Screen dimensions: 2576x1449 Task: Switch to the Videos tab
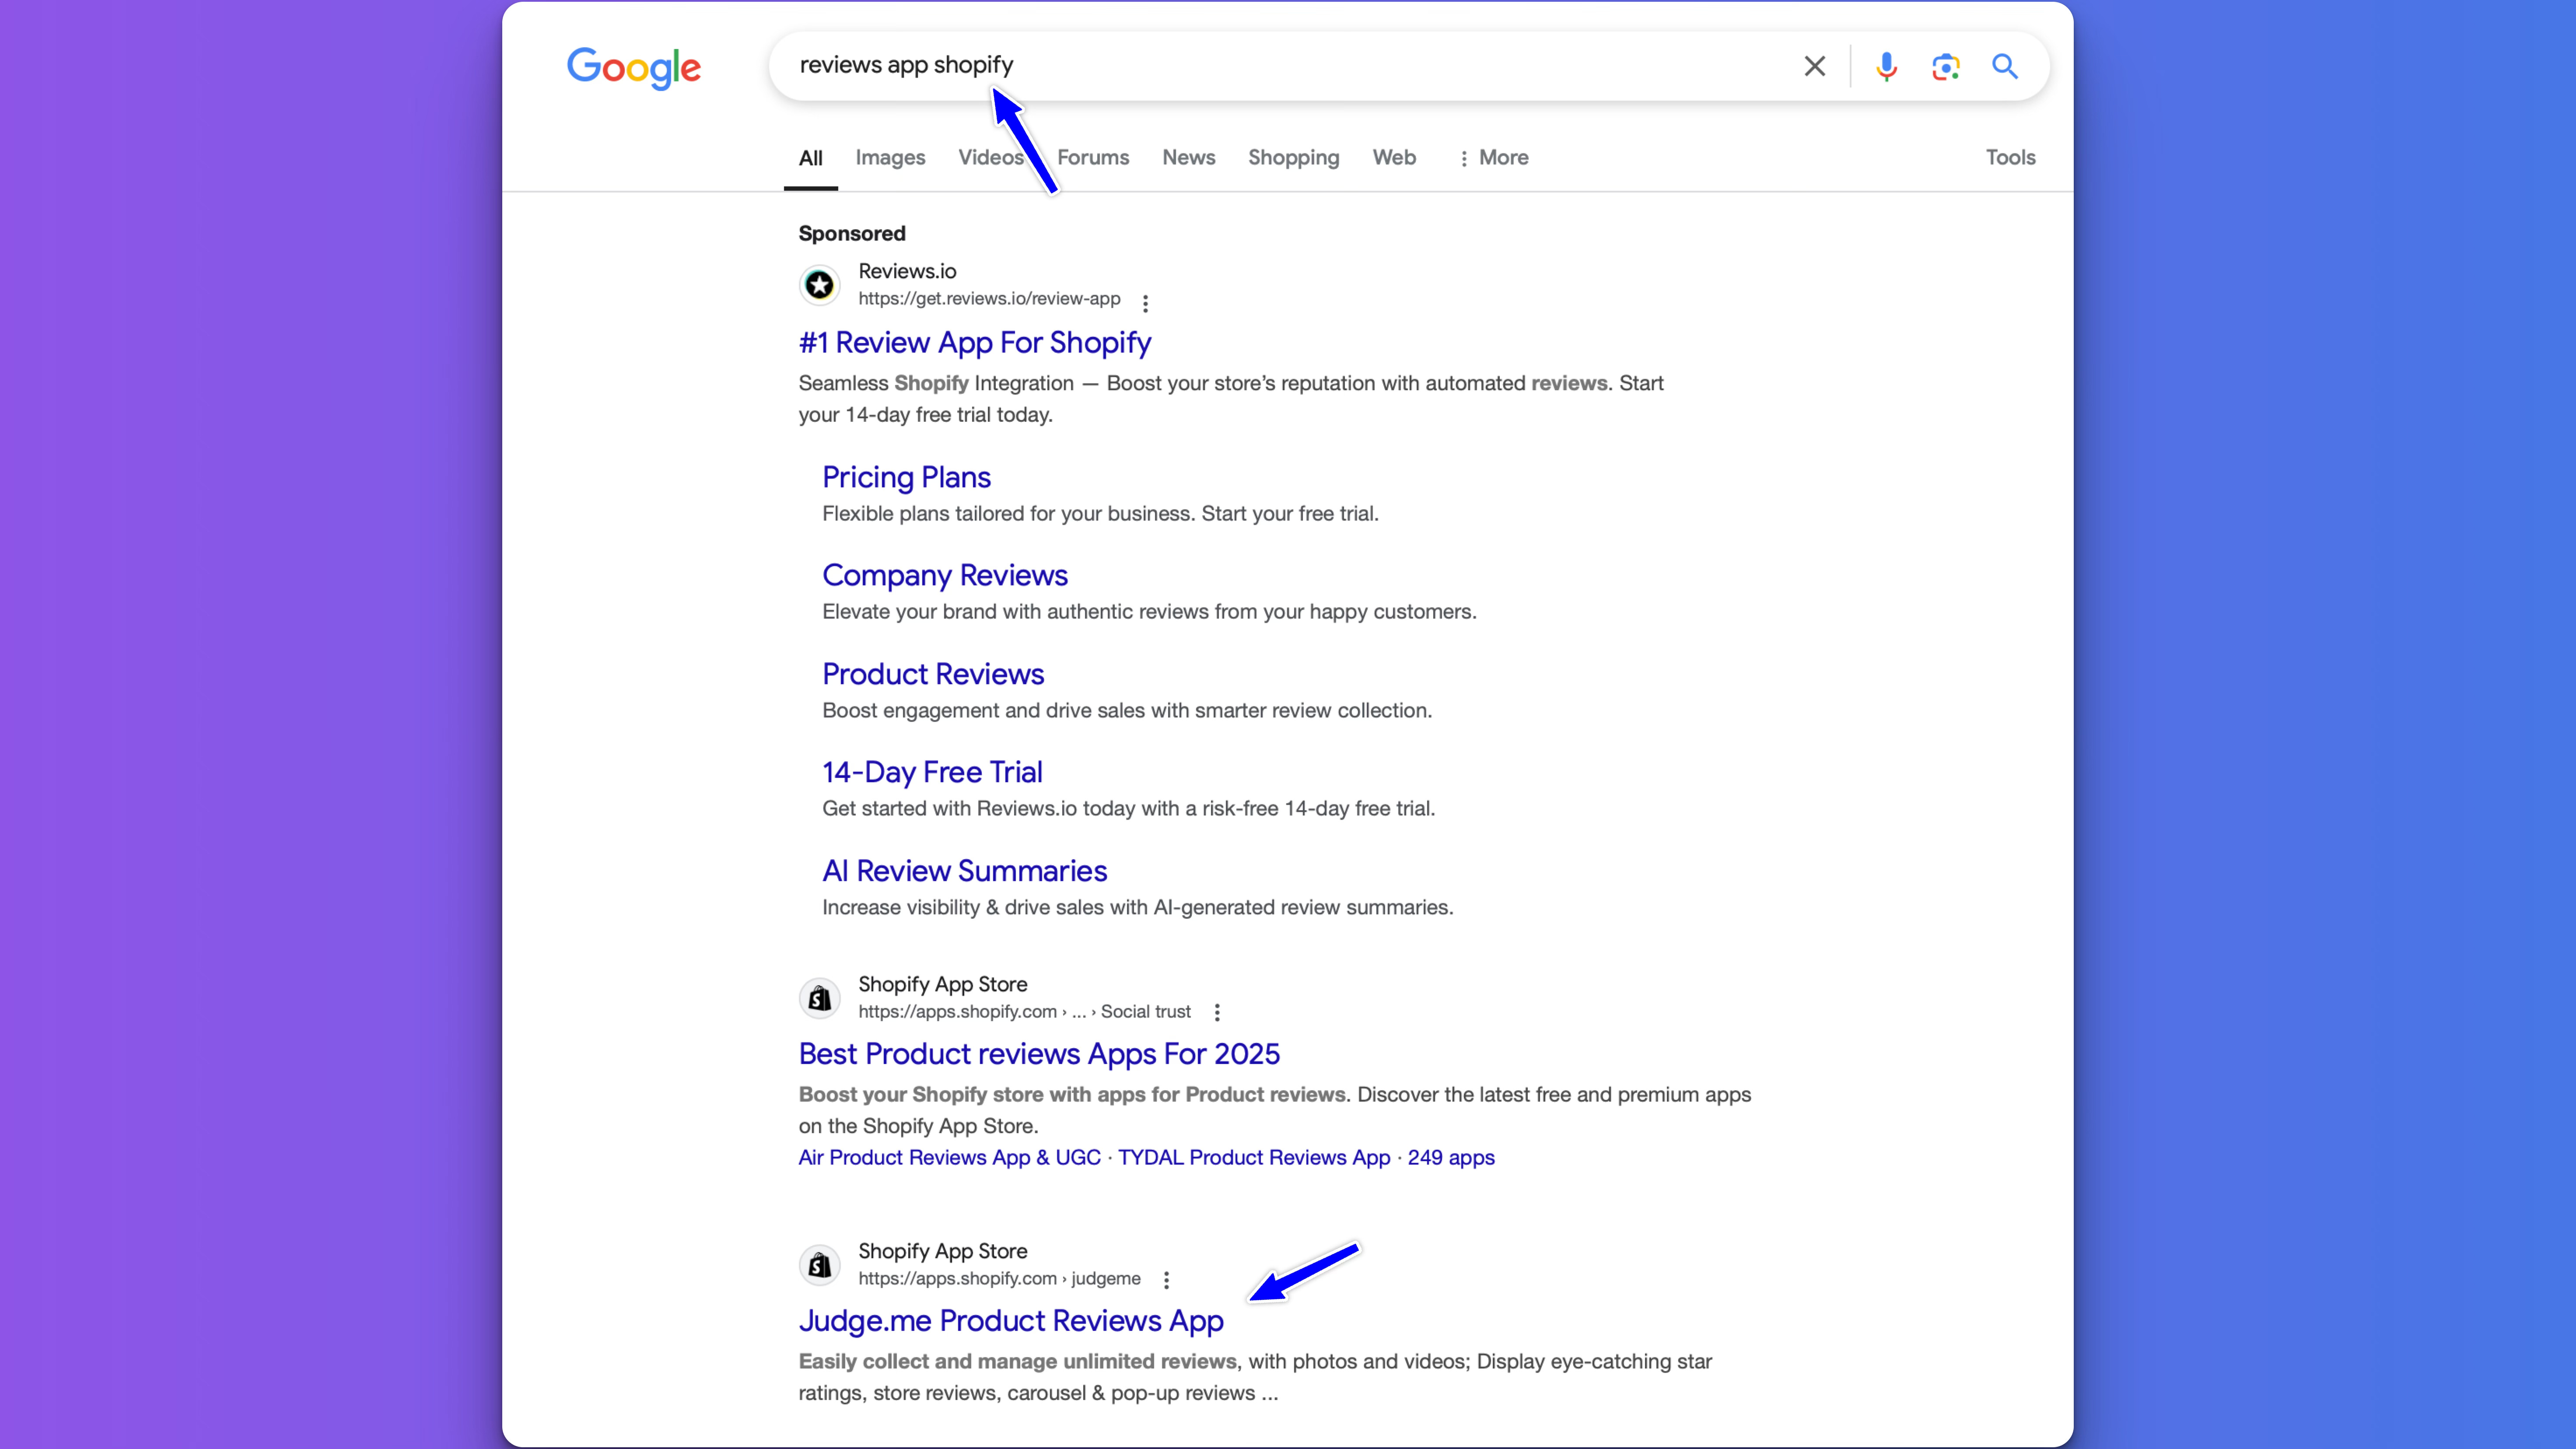click(x=990, y=158)
